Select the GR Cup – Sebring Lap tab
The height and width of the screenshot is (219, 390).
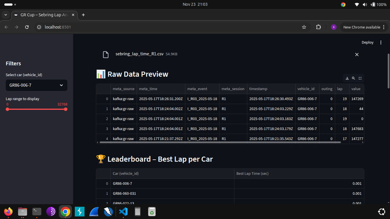45,15
